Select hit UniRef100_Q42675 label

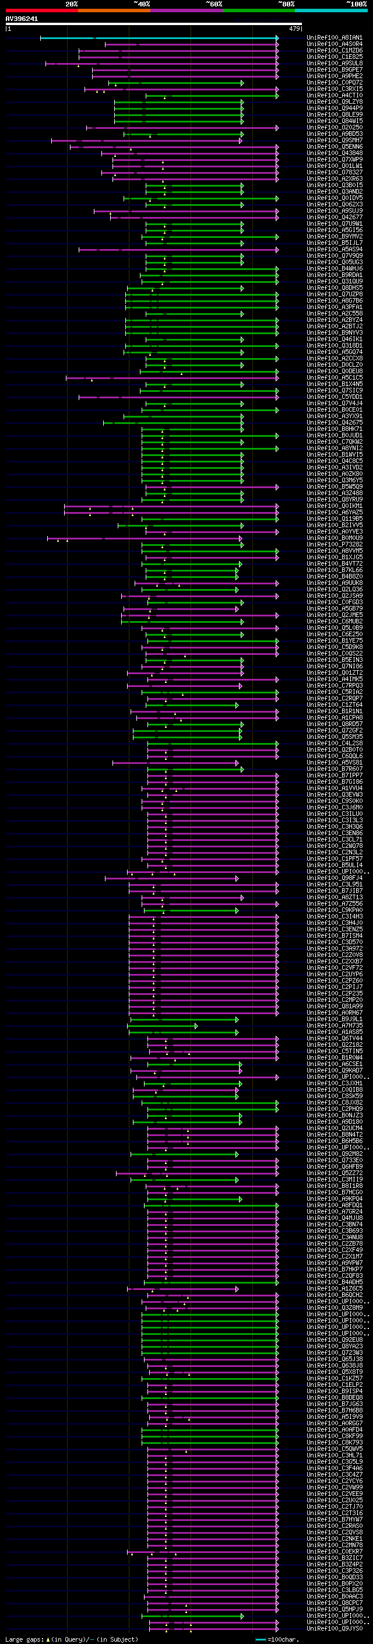pos(335,422)
